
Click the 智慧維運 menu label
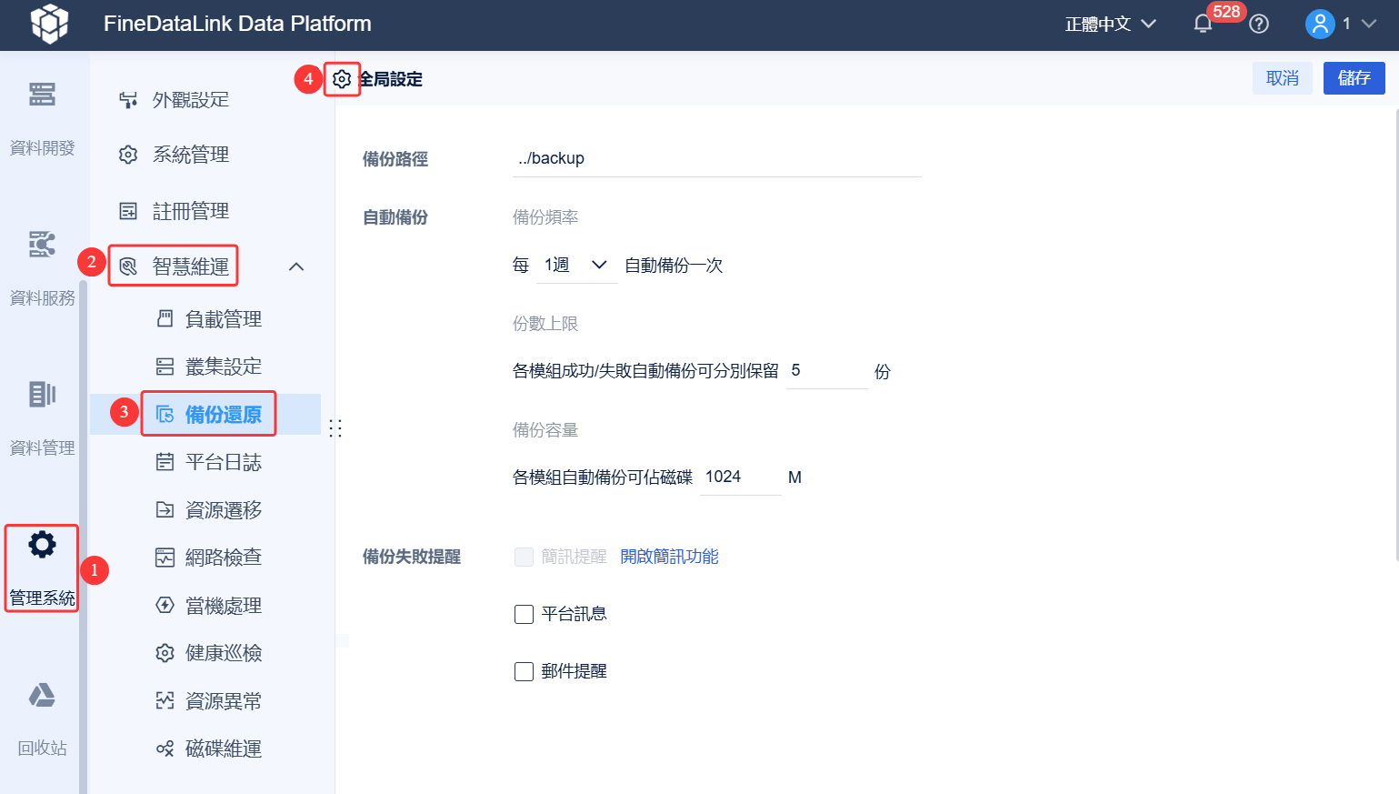[191, 266]
